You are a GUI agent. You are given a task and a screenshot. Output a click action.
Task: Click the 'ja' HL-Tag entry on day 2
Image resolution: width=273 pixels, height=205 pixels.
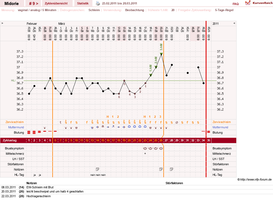[x=35, y=175]
